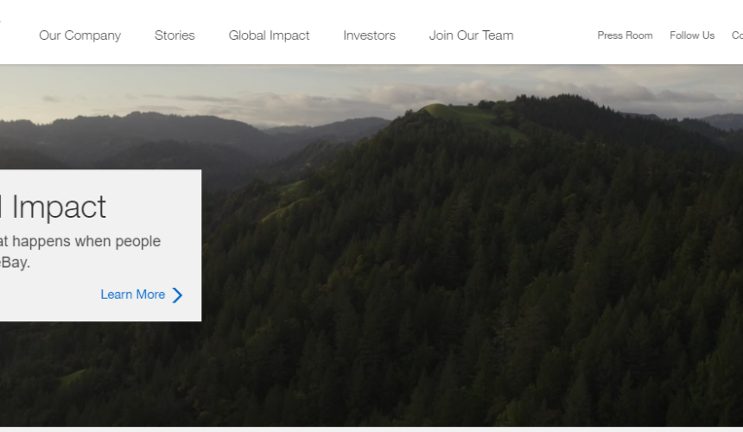
Task: Click the empty header space before Press Room
Action: 555,35
